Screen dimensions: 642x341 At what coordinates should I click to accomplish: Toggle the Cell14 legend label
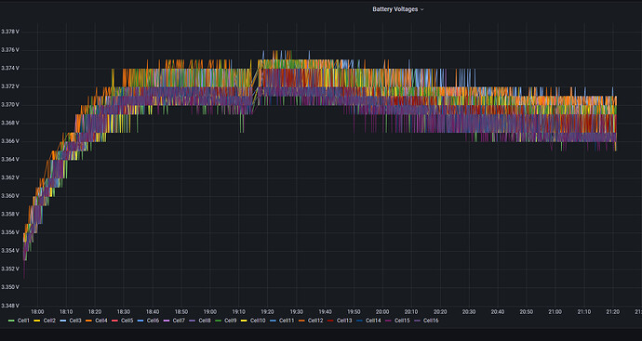(373, 321)
